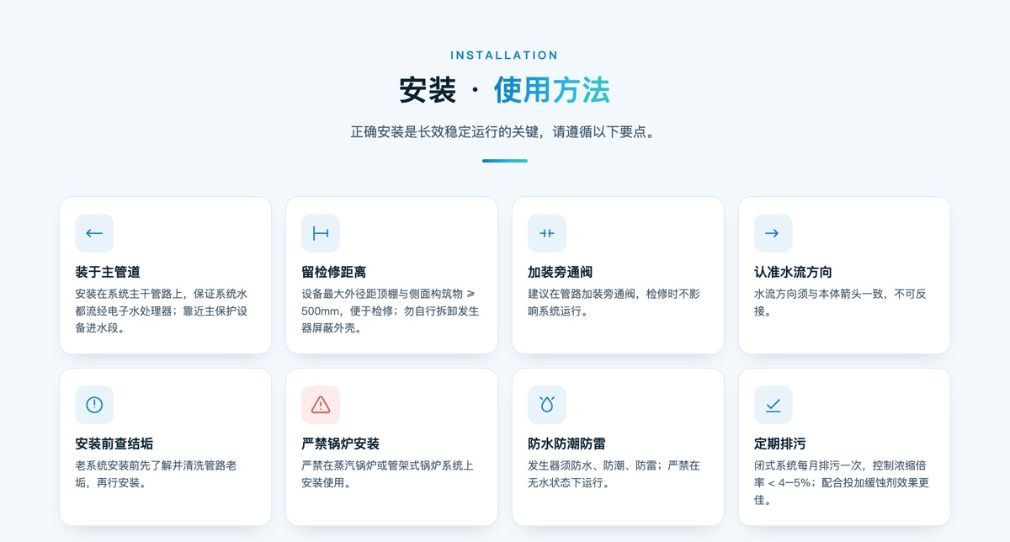Click the description starting 水流方向须与本体箭头一致
1010x542 pixels.
coord(840,302)
